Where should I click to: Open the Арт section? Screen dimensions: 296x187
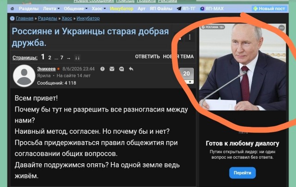[142, 9]
